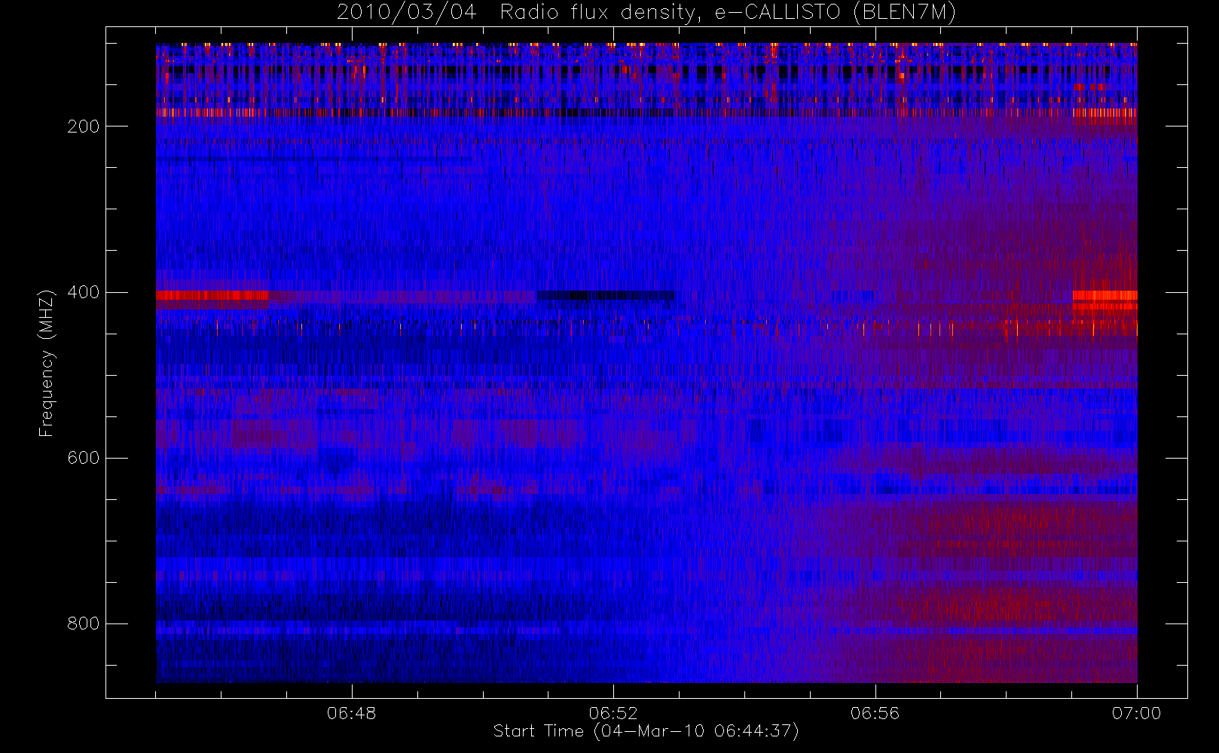Select the "Start Time (04-Mar-10 06:44:37)" axis label

point(646,731)
